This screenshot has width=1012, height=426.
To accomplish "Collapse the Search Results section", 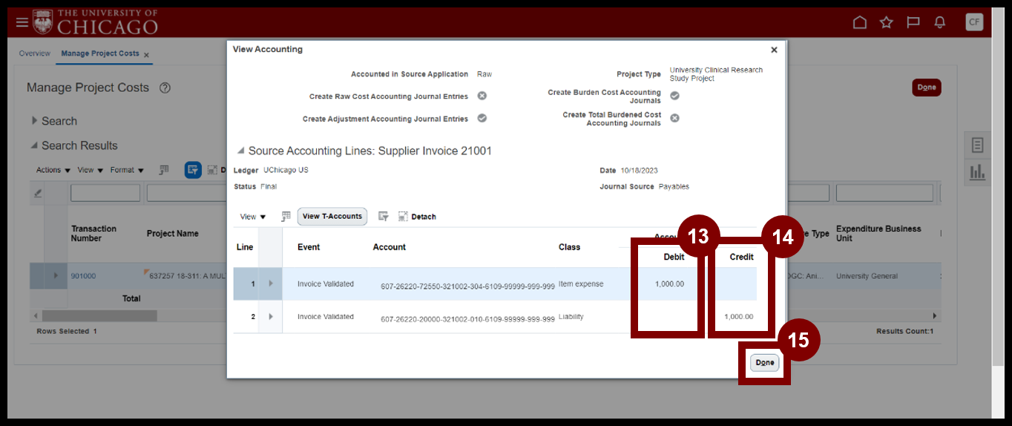I will pos(34,145).
